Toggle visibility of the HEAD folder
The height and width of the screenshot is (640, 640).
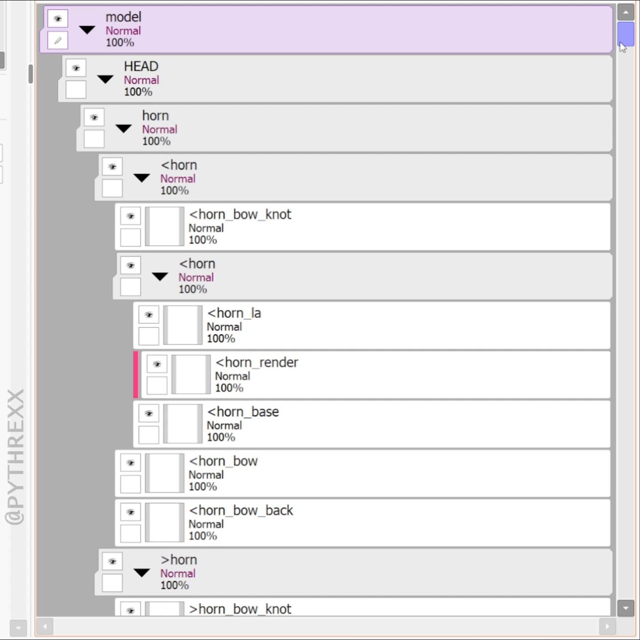click(76, 68)
